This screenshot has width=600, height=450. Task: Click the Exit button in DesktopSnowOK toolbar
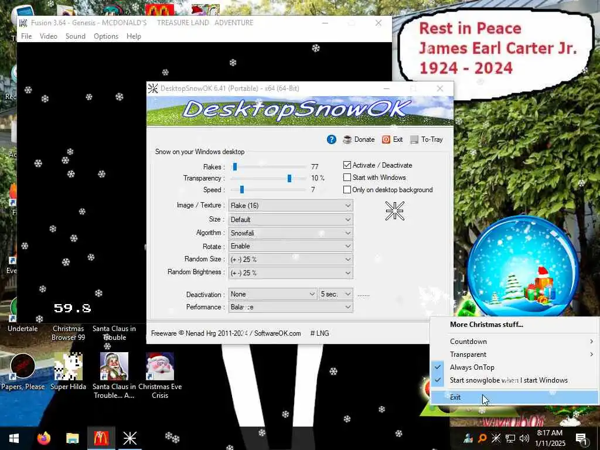[392, 139]
